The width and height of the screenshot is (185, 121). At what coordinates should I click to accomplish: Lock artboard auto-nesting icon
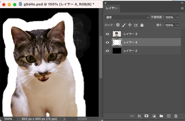[136, 25]
